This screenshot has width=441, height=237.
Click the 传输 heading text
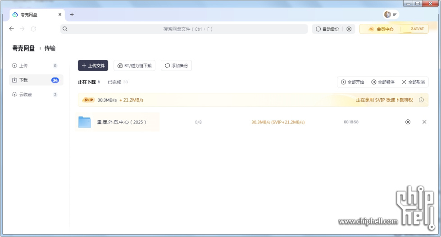click(x=50, y=48)
